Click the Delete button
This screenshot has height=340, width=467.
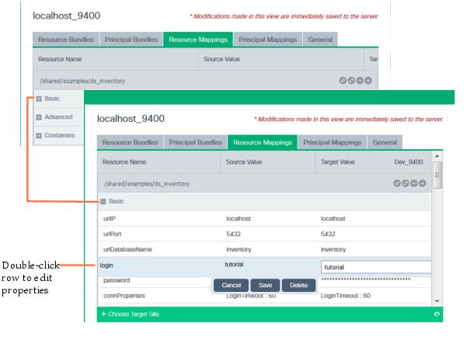298,285
